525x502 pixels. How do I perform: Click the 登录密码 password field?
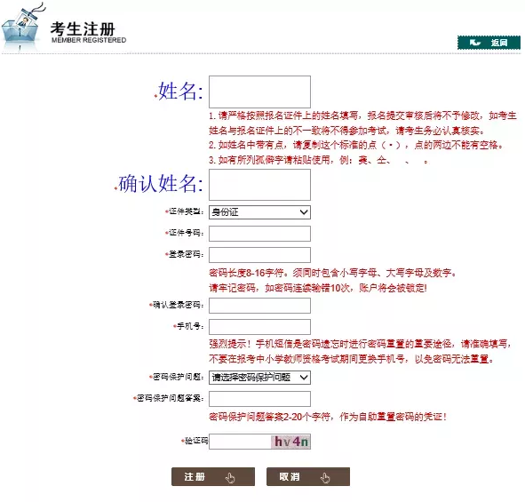click(259, 255)
